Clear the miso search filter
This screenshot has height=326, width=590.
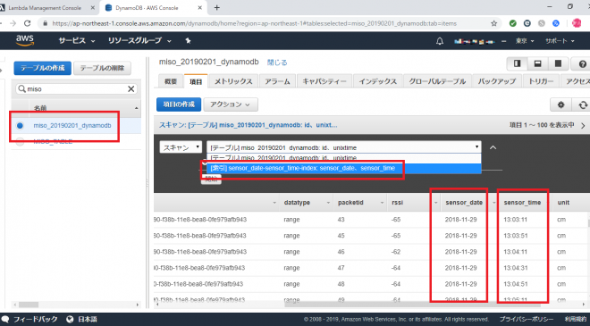pyautogui.click(x=131, y=88)
